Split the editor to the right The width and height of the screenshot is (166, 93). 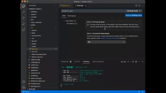(139, 6)
